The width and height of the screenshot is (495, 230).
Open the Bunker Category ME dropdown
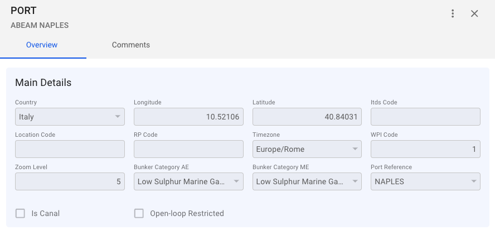[x=301, y=181]
